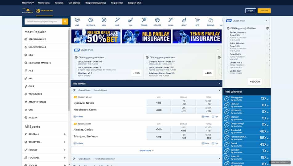Click the Join now button
Viewport: 293px width, 166px height.
click(264, 11)
